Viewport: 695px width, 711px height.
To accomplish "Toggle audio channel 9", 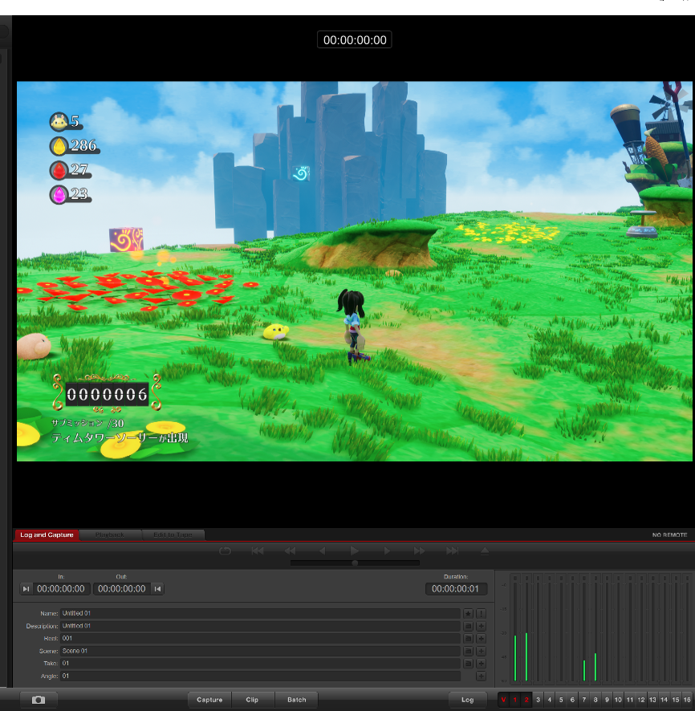I will [607, 700].
